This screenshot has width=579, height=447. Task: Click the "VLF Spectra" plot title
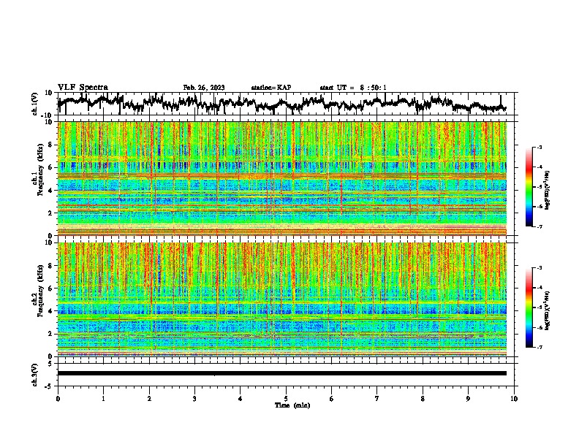click(83, 88)
